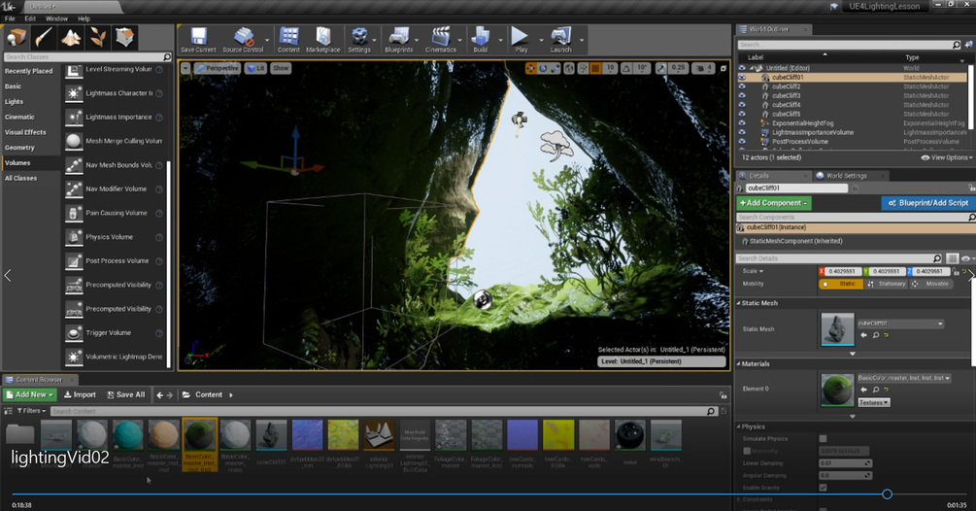
Task: Click the Play toolbar button
Action: (521, 40)
